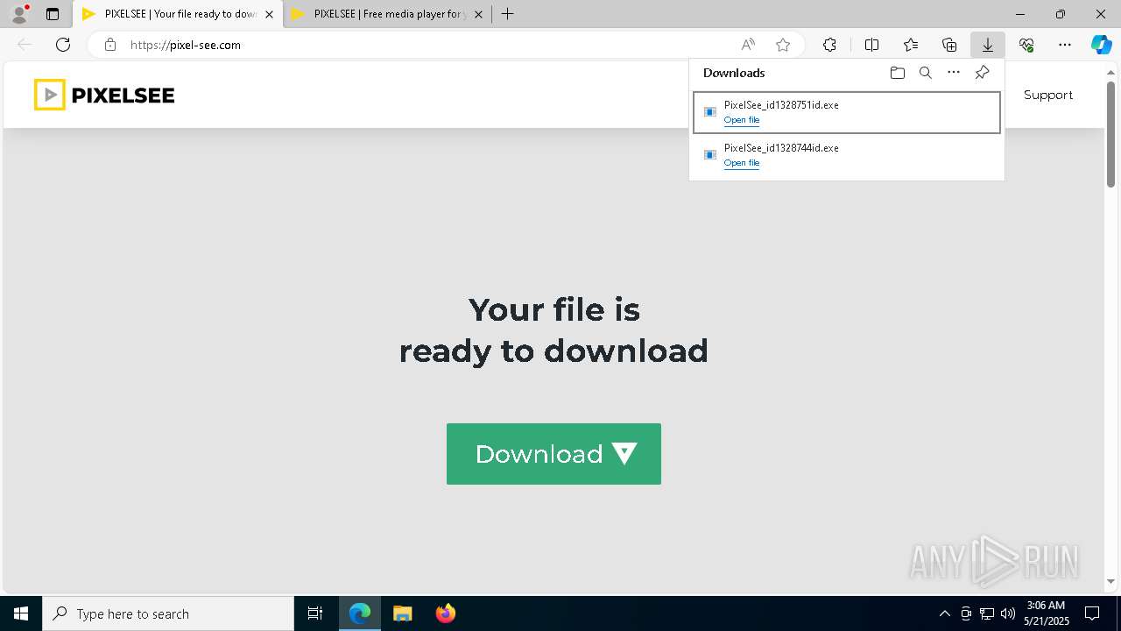
Task: Pin the Downloads panel
Action: tap(983, 73)
